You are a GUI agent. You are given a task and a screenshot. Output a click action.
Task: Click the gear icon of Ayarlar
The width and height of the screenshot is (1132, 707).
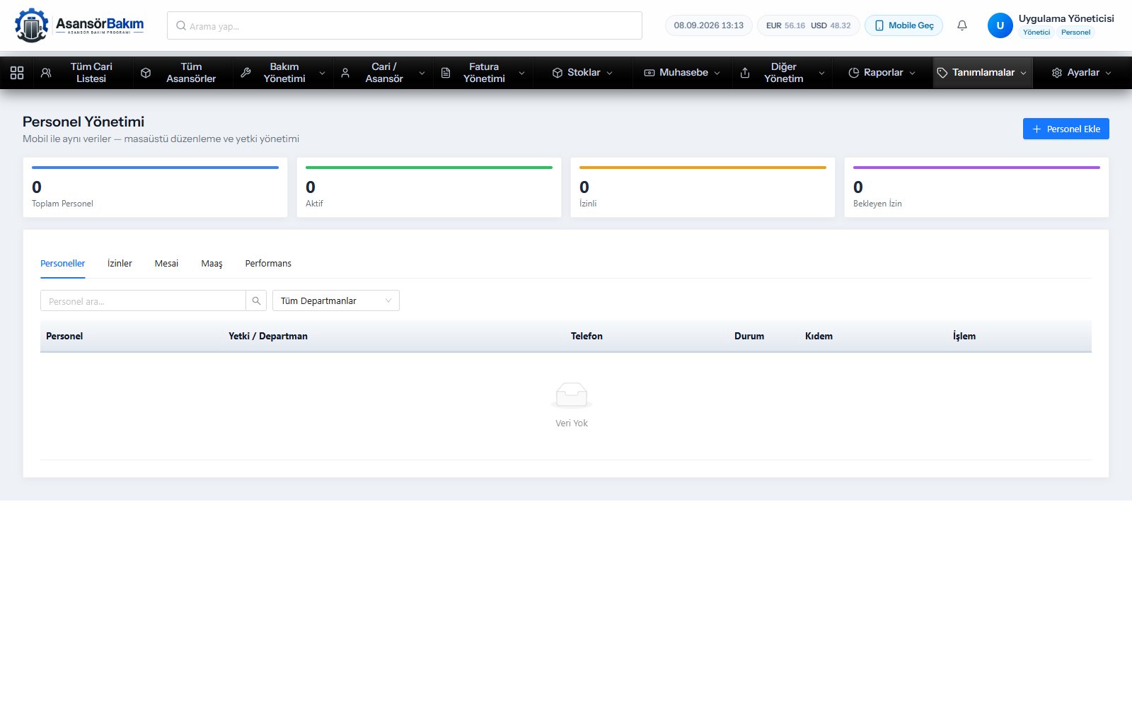[x=1057, y=73]
